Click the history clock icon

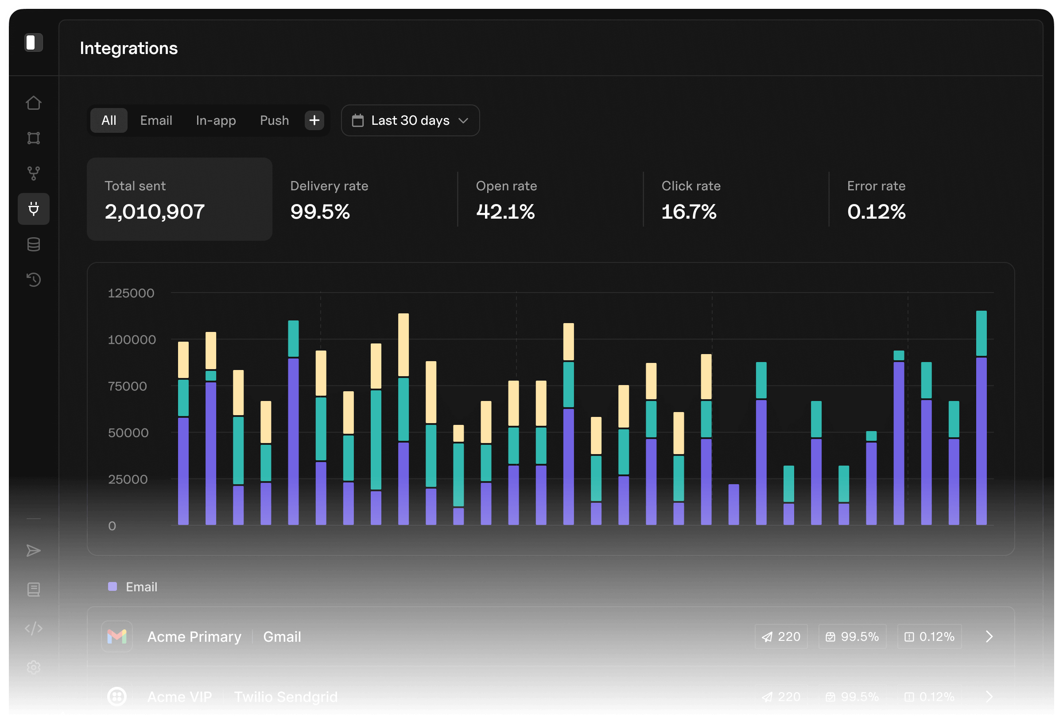coord(33,280)
